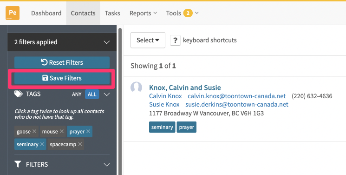Collapse the TAGS section chevron
The height and width of the screenshot is (175, 346).
coord(107,94)
